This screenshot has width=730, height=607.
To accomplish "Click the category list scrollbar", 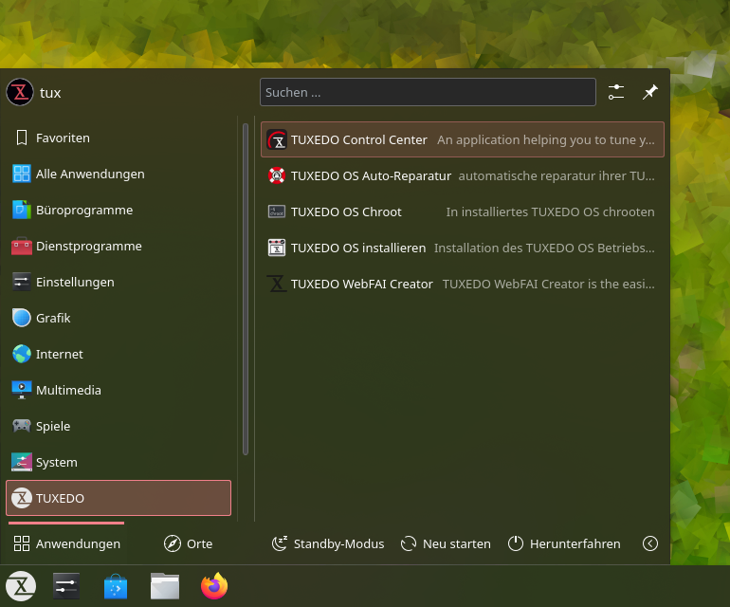I will 246,289.
